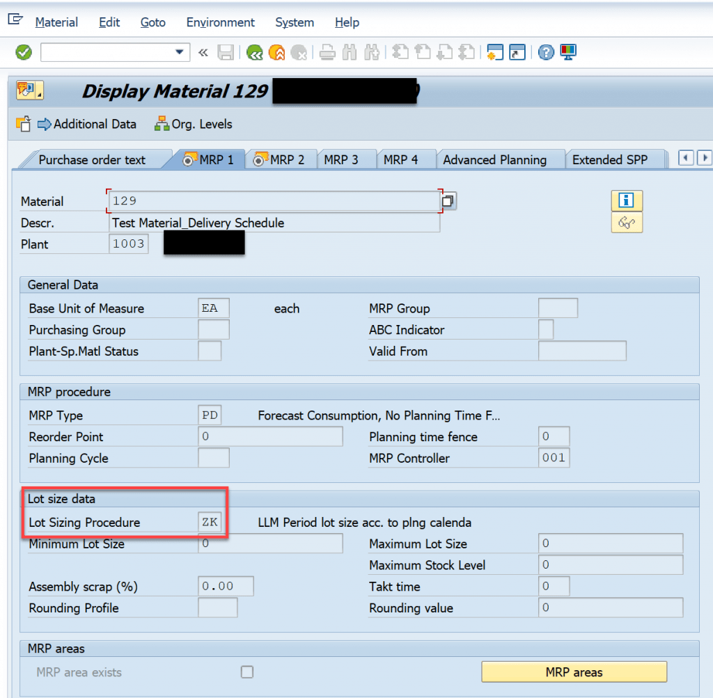Click the Rounding Profile field
The height and width of the screenshot is (698, 713).
[x=218, y=608]
